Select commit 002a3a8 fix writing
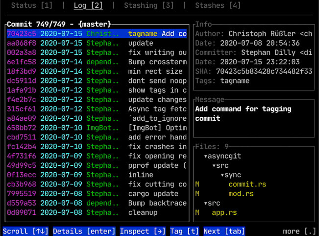The height and width of the screenshot is (236, 319). tap(97, 52)
